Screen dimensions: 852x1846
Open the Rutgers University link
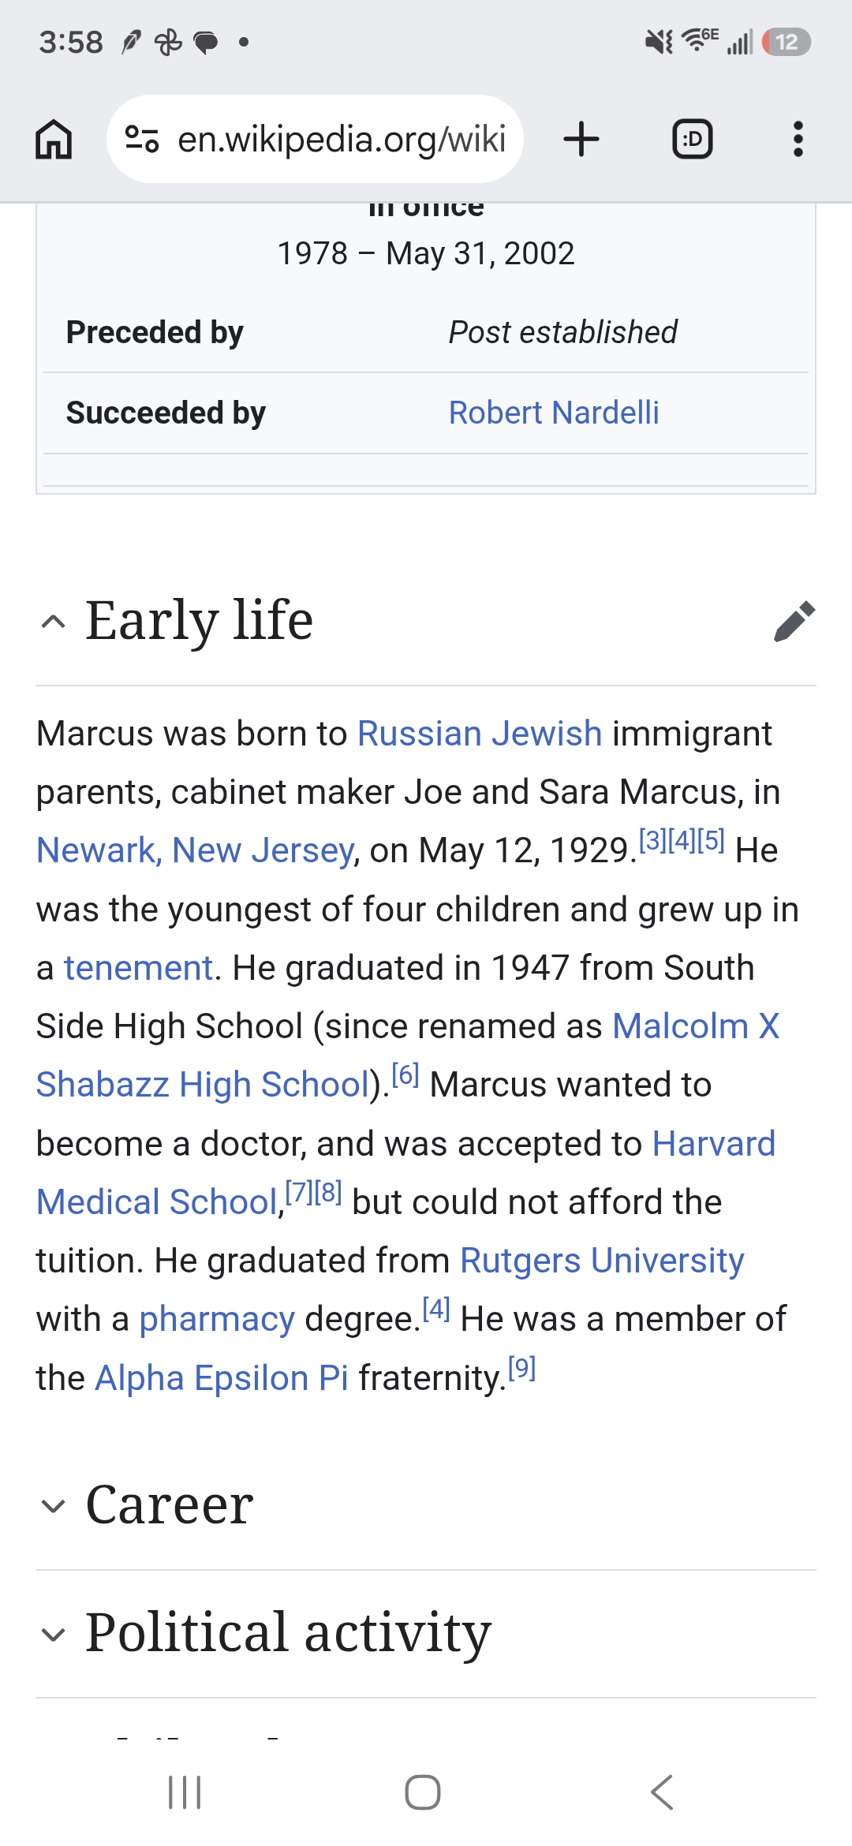(x=602, y=1261)
